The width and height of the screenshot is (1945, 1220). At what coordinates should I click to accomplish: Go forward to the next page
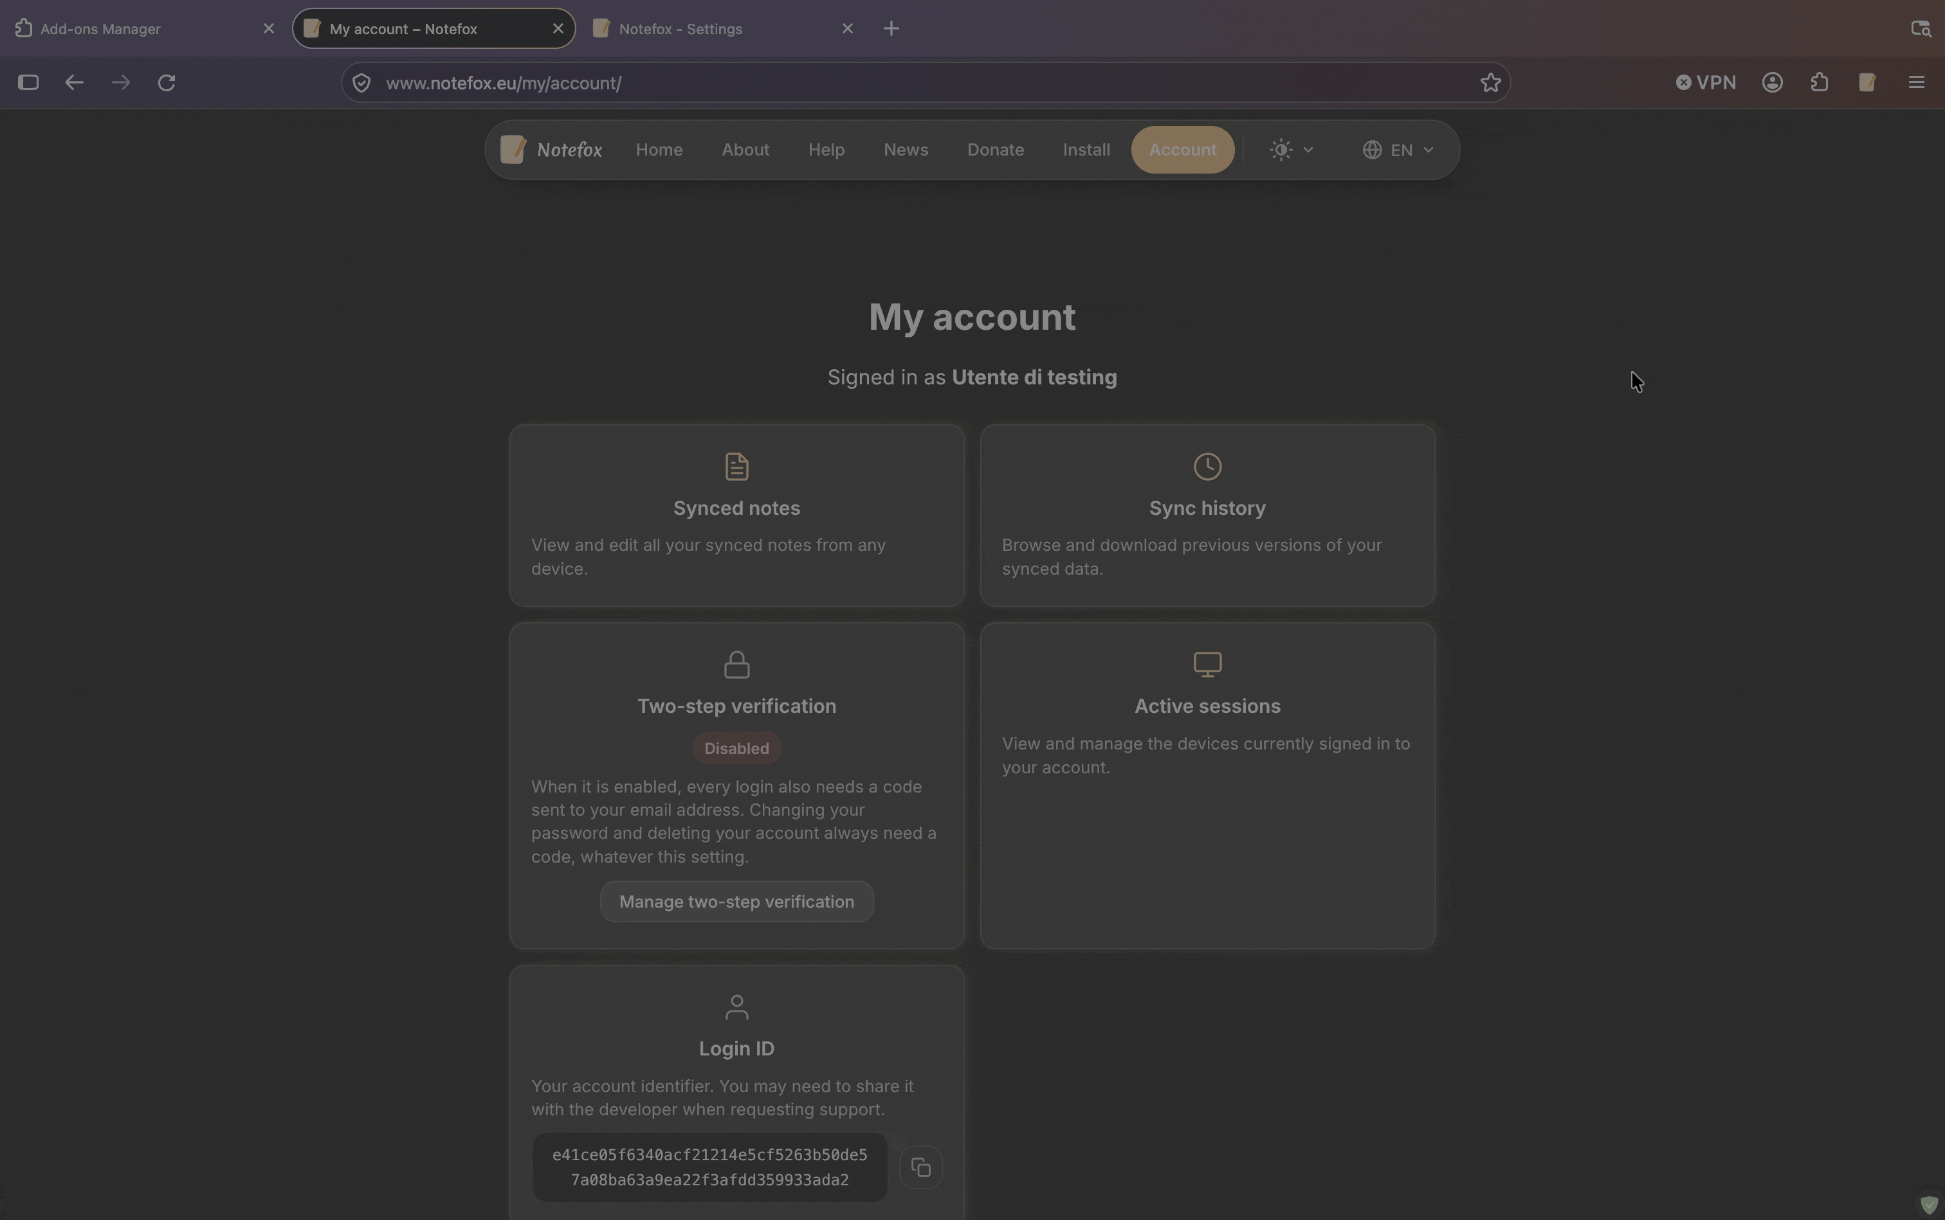120,82
